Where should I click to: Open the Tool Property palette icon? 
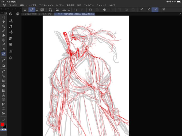(x=11, y=26)
